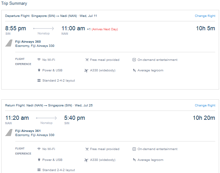Click the legroom seat icon on departure flight
220x173 pixels.
tap(134, 70)
